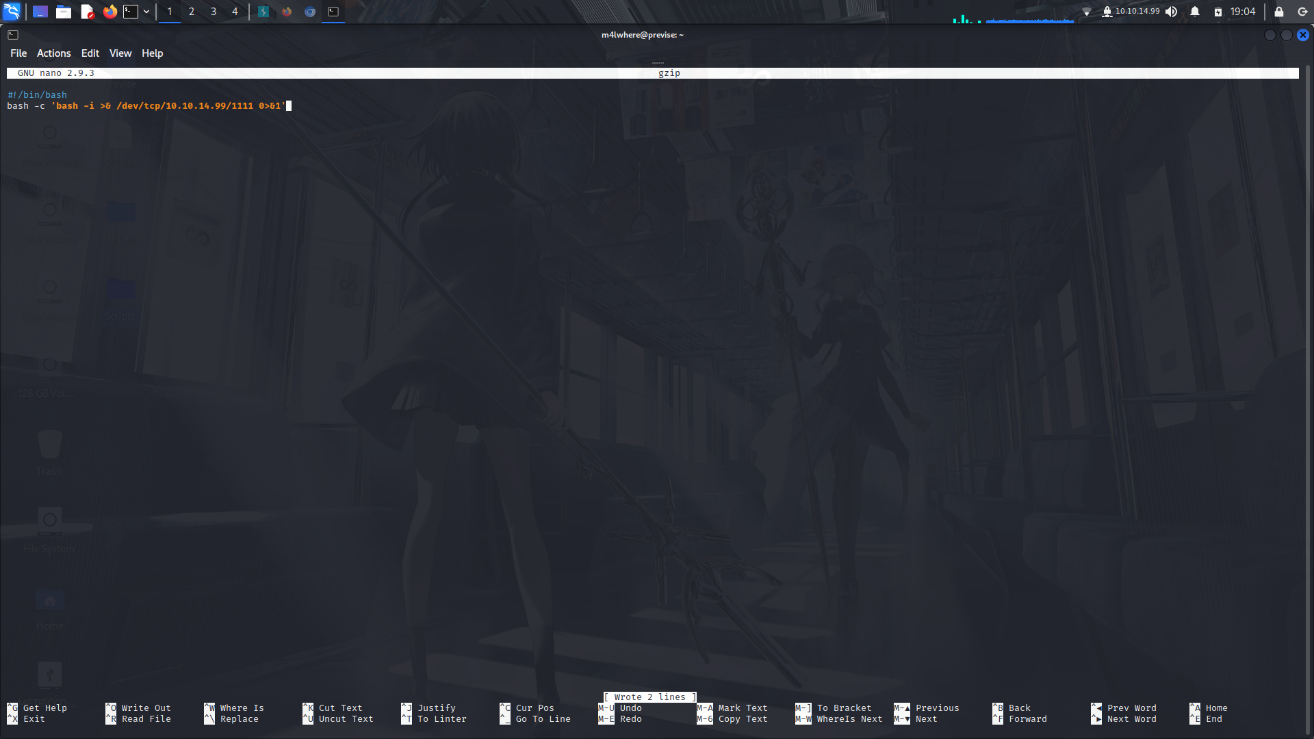The image size is (1314, 739).
Task: Click the clock showing 19:04
Action: [x=1241, y=12]
